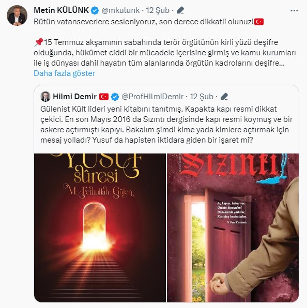The width and height of the screenshot is (307, 308).
Task: Click the @mkulunk handle
Action: [x=120, y=10]
